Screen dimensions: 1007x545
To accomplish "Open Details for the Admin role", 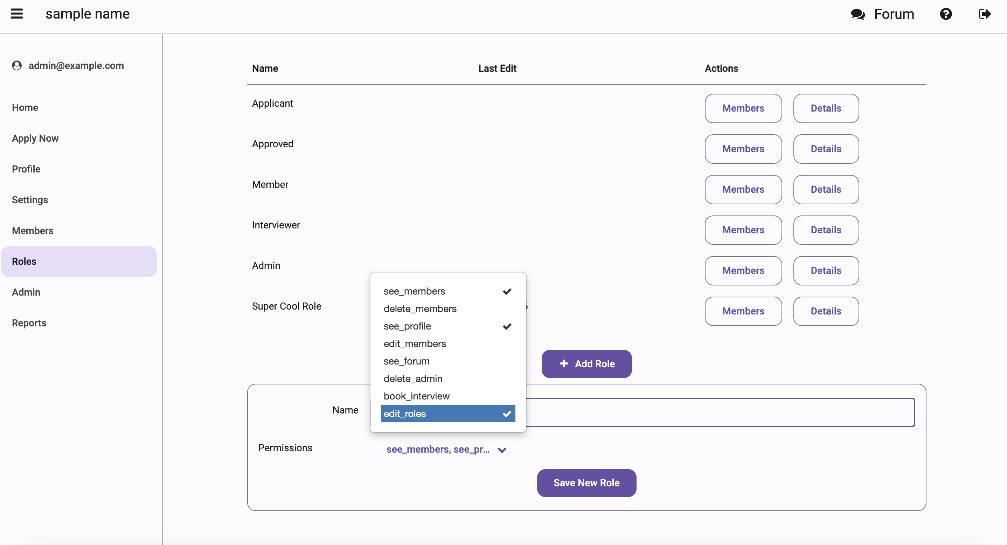I will [x=826, y=271].
